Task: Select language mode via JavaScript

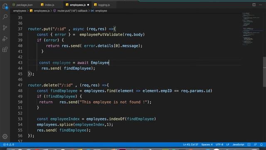Action: 238,145
